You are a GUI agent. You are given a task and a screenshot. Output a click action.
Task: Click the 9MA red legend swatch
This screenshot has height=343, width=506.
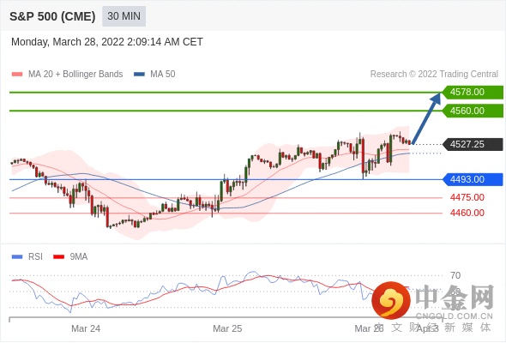(58, 257)
